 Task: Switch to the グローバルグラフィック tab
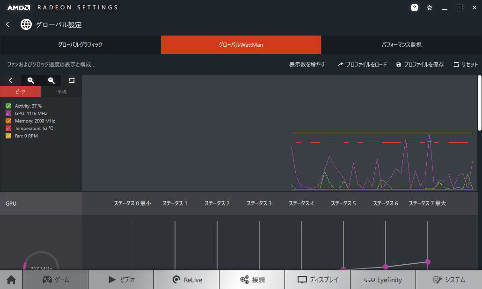click(x=80, y=45)
